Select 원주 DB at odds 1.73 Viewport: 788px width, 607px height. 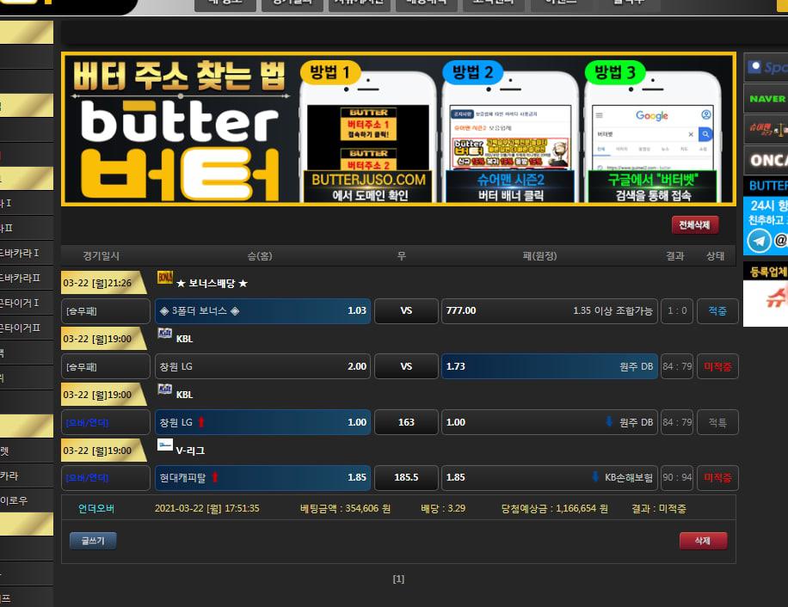pyautogui.click(x=549, y=366)
